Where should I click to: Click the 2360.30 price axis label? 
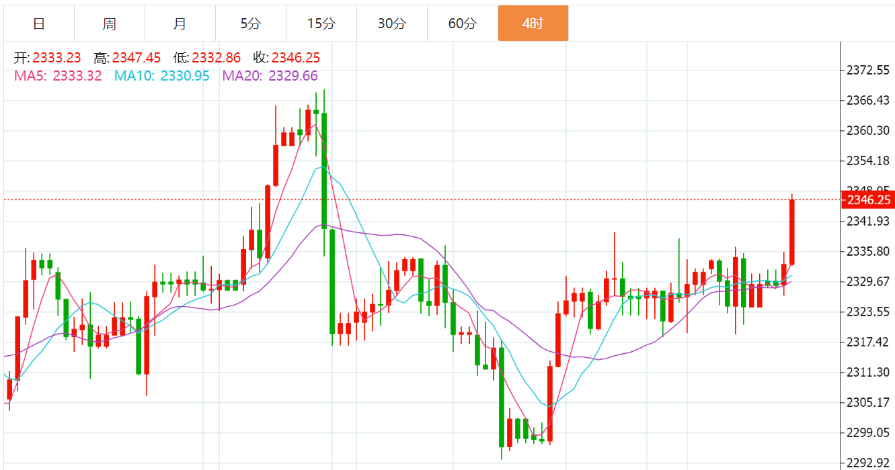coord(868,130)
